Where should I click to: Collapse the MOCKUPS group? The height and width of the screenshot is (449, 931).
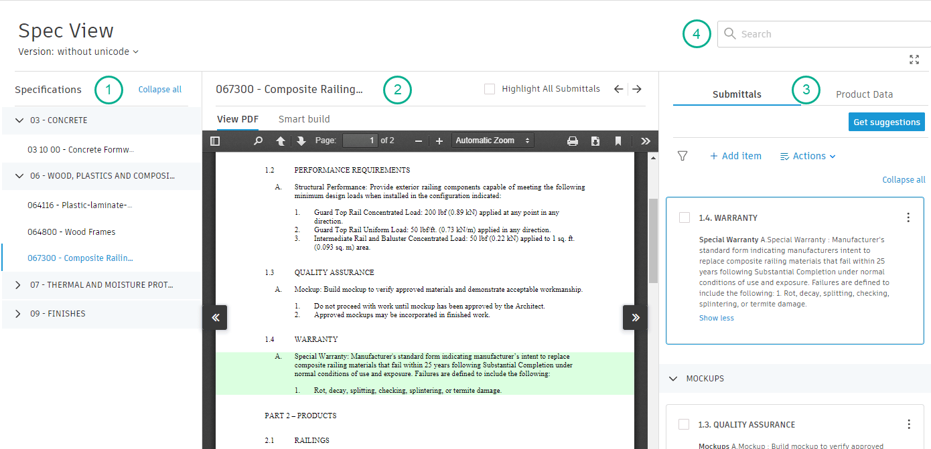[674, 379]
